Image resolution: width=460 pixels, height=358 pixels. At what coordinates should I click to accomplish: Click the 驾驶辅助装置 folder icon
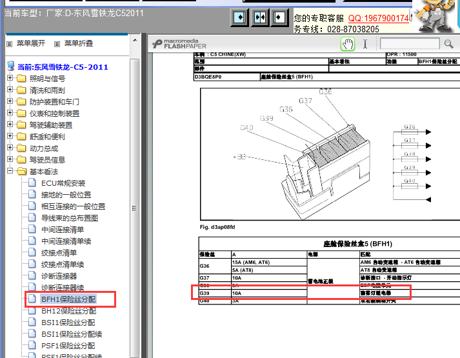point(21,125)
